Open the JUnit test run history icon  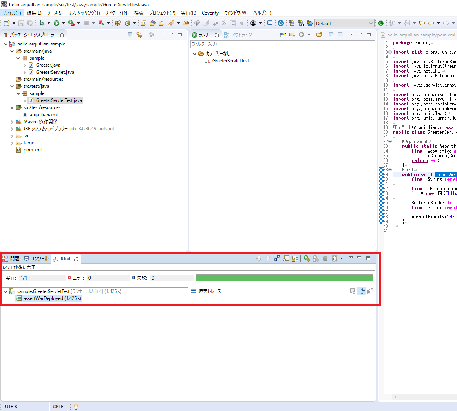click(x=335, y=258)
